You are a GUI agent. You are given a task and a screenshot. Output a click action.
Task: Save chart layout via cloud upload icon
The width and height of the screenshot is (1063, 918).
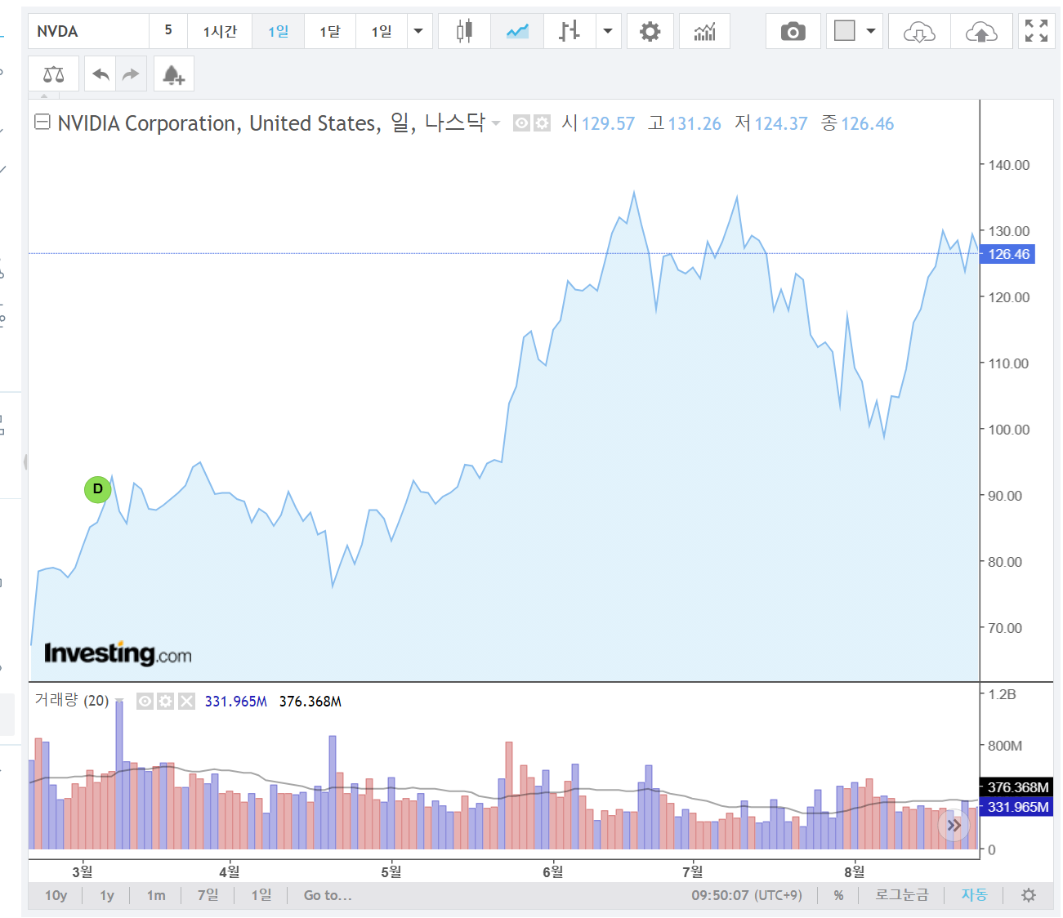click(x=981, y=31)
